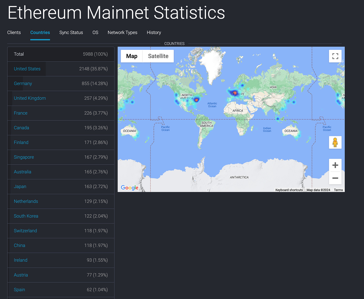Click the Total row 5988 (100%) value
The height and width of the screenshot is (299, 364).
point(95,54)
